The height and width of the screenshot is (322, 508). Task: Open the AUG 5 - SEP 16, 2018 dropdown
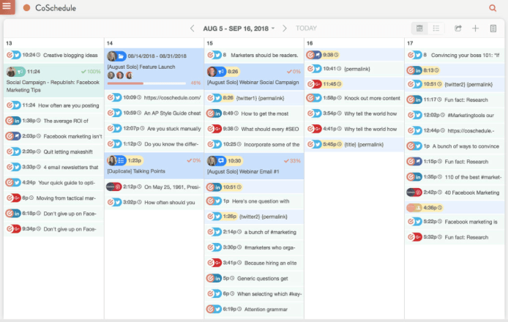(x=239, y=29)
